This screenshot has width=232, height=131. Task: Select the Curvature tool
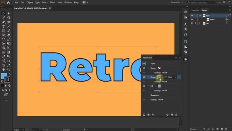[x=9, y=22]
